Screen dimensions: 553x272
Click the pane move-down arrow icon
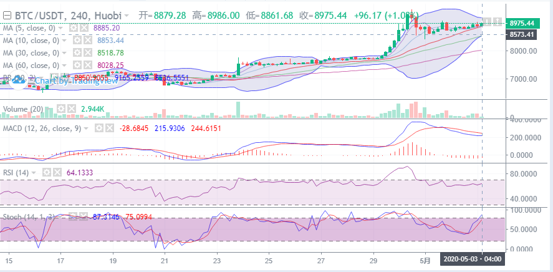487,21
